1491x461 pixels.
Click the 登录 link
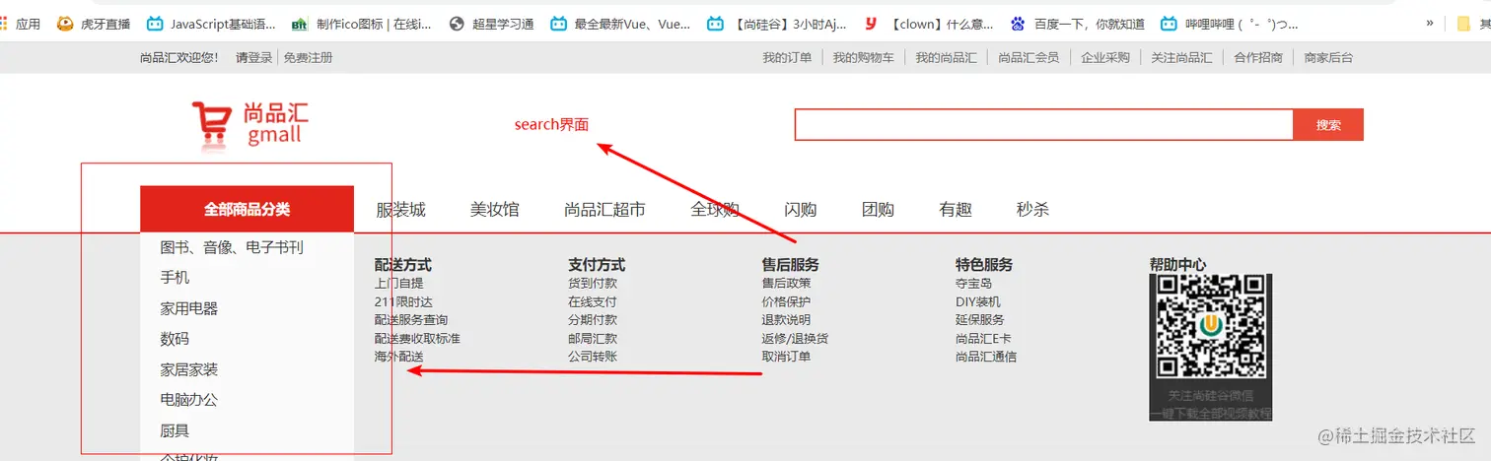pos(260,58)
